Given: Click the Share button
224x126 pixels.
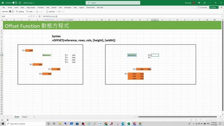Looking at the screenshot, I should click(214, 7).
